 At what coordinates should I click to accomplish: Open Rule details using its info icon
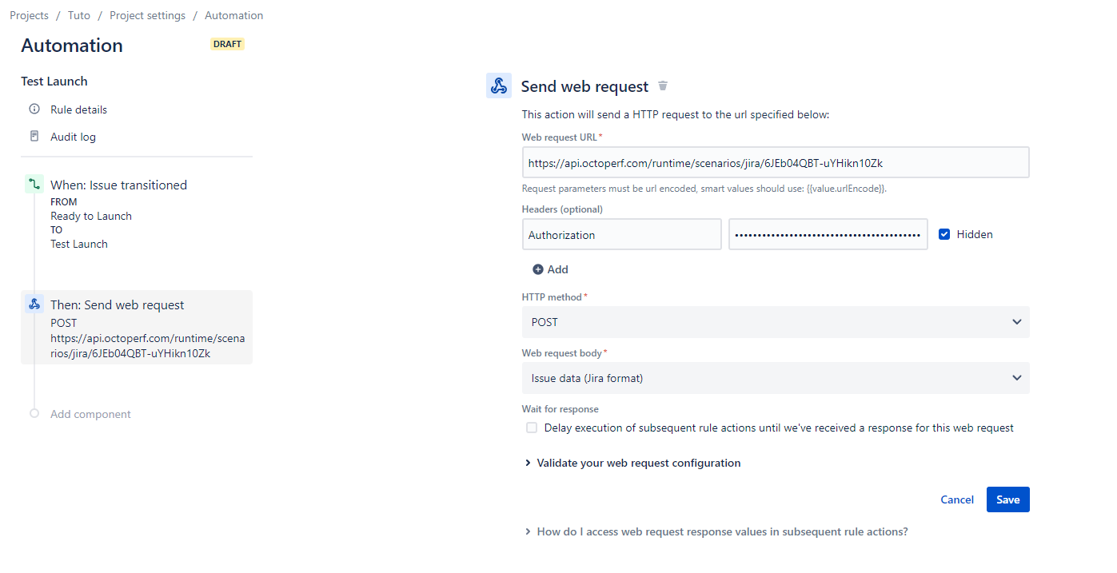33,109
